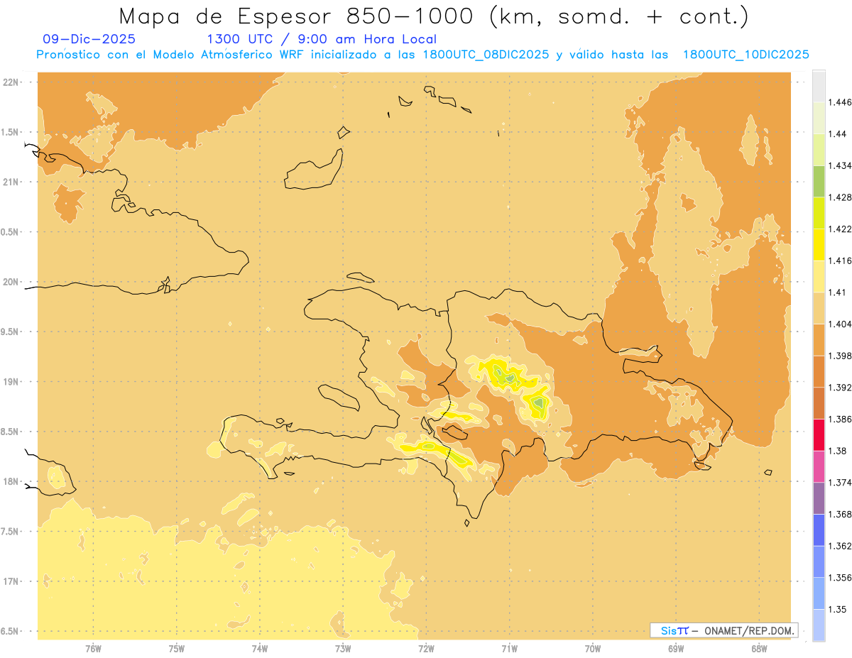
Task: Click the 1.386 value on the color scale
Action: [839, 419]
